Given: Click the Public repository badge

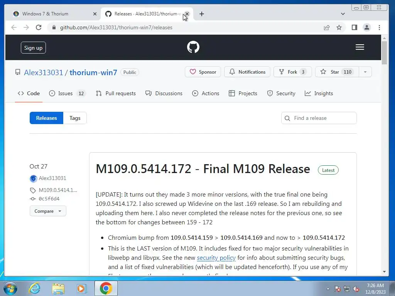Looking at the screenshot, I should point(130,72).
